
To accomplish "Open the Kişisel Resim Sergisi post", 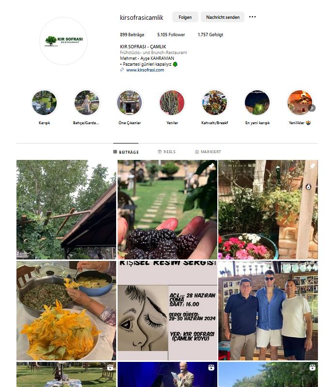I will (167, 311).
